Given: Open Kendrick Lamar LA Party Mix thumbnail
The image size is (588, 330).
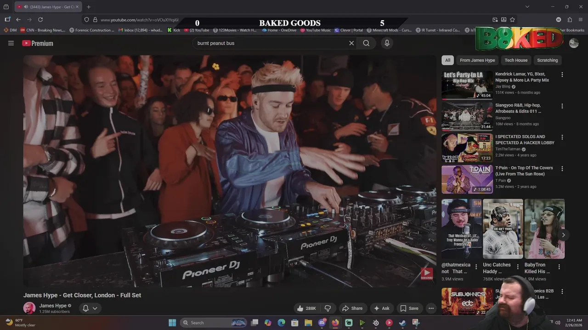Looking at the screenshot, I should click(x=467, y=85).
